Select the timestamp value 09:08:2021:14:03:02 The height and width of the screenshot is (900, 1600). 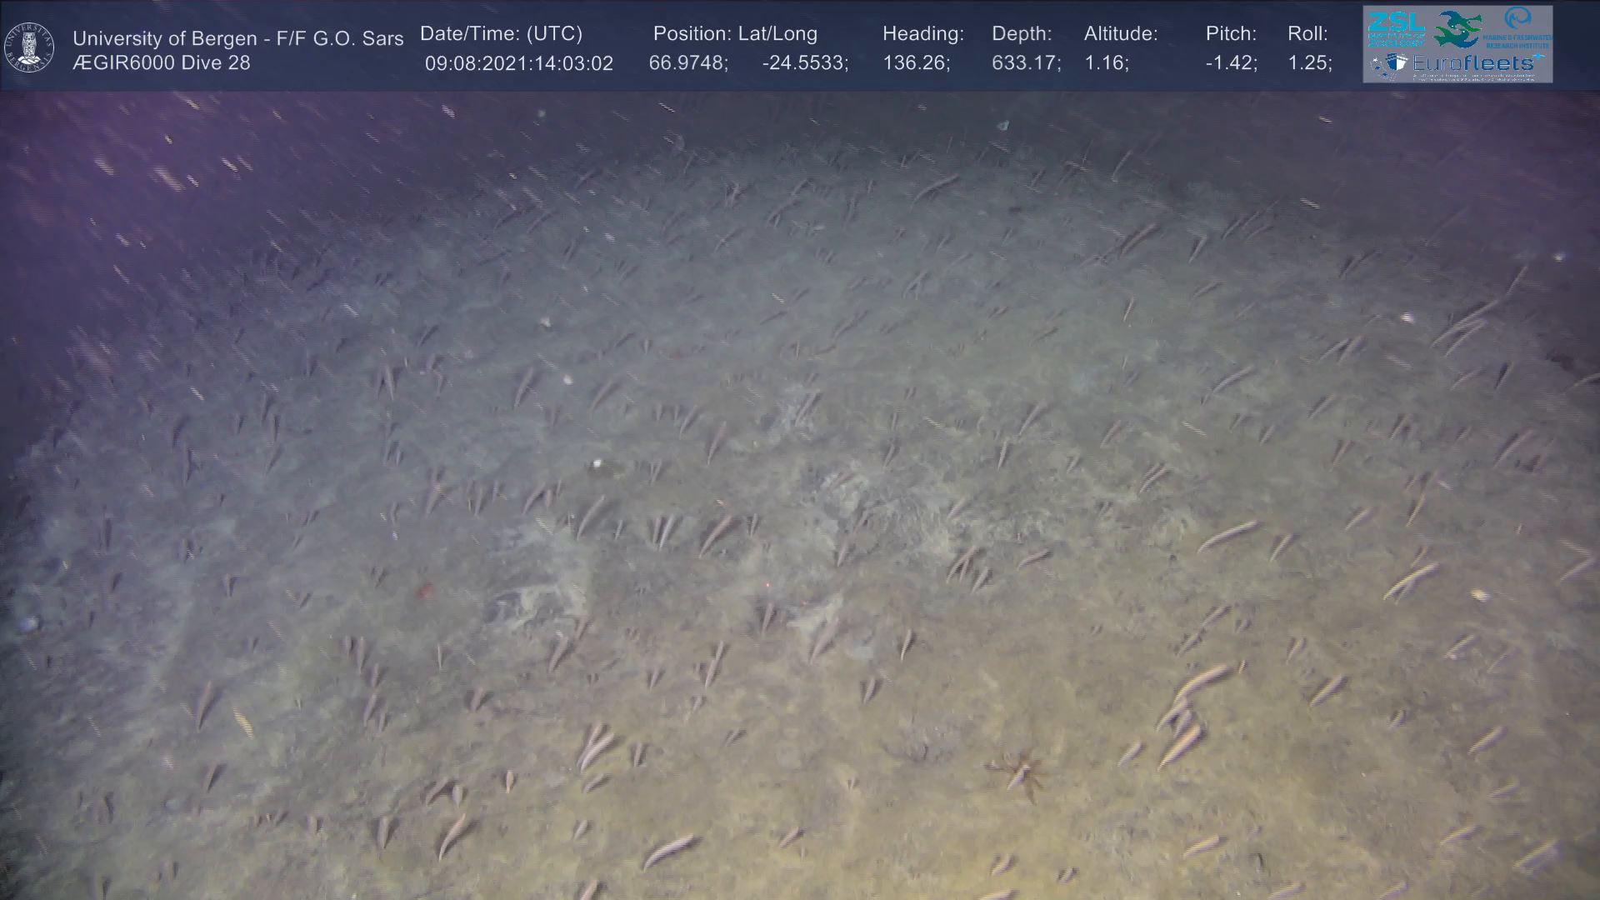(518, 63)
